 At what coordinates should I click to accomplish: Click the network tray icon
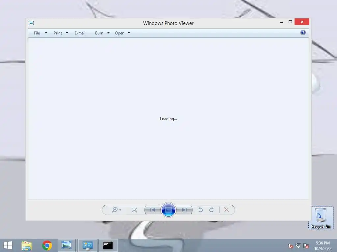tap(298, 246)
